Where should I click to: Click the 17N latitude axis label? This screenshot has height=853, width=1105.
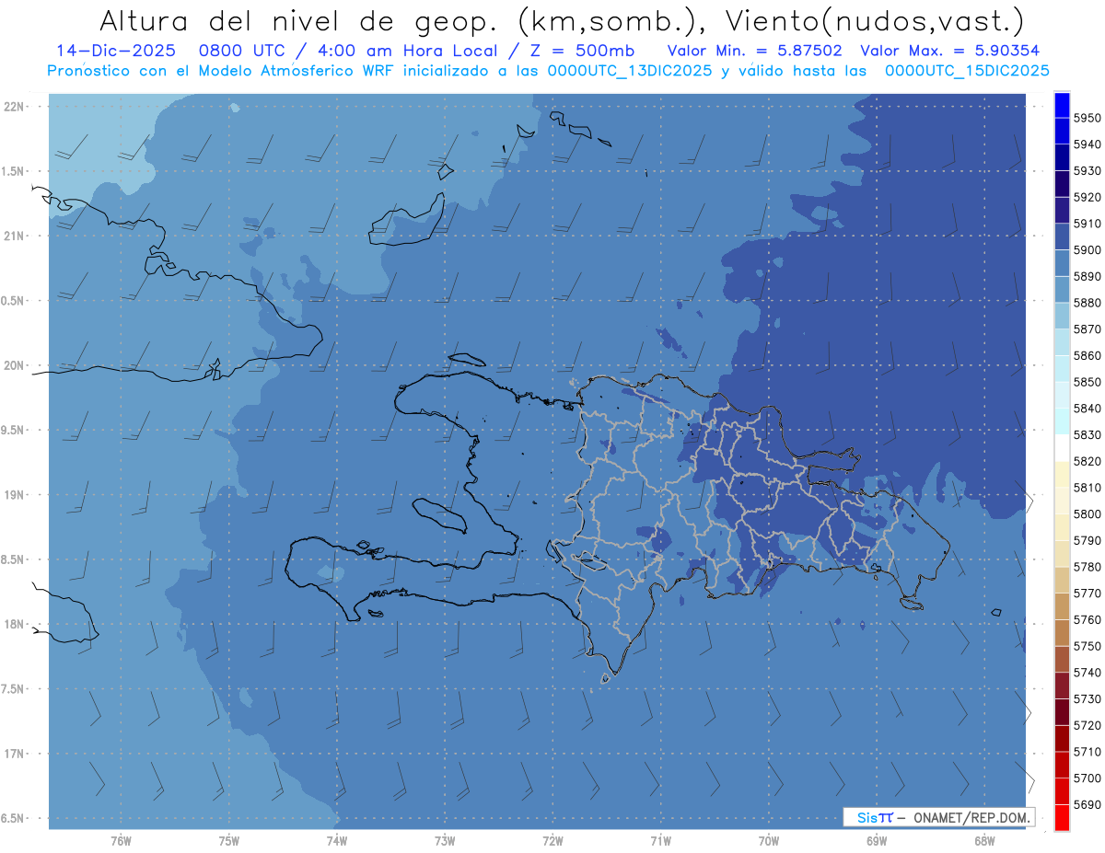13,755
